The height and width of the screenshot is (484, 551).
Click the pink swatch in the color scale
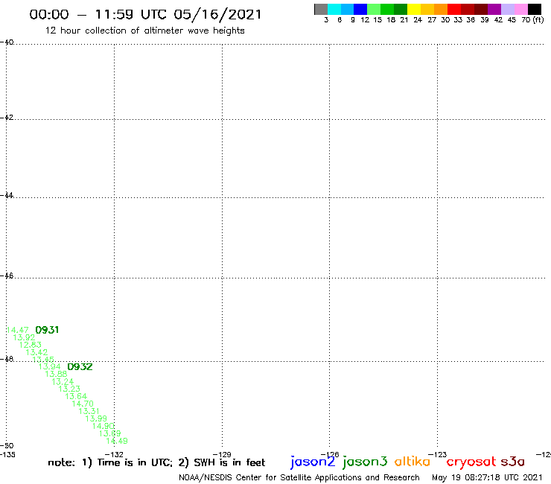521,9
